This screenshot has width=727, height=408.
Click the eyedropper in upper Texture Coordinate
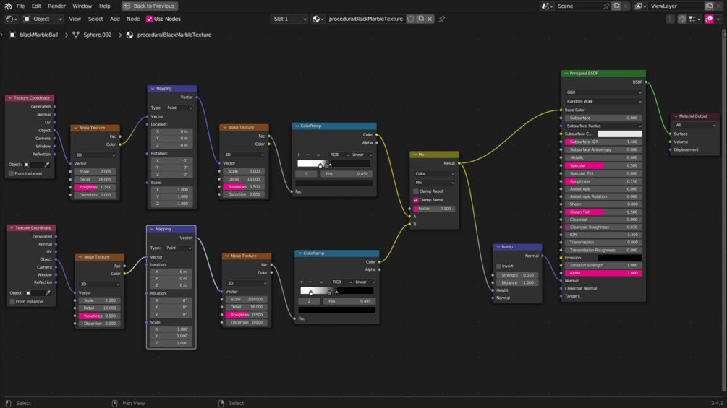pos(47,164)
